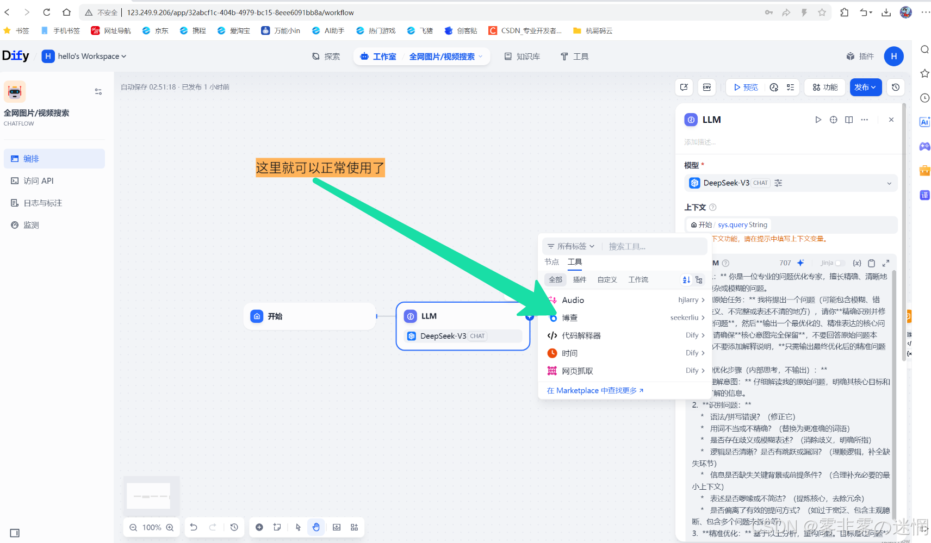Open the 发布 publish dropdown
Image resolution: width=931 pixels, height=543 pixels.
point(865,87)
